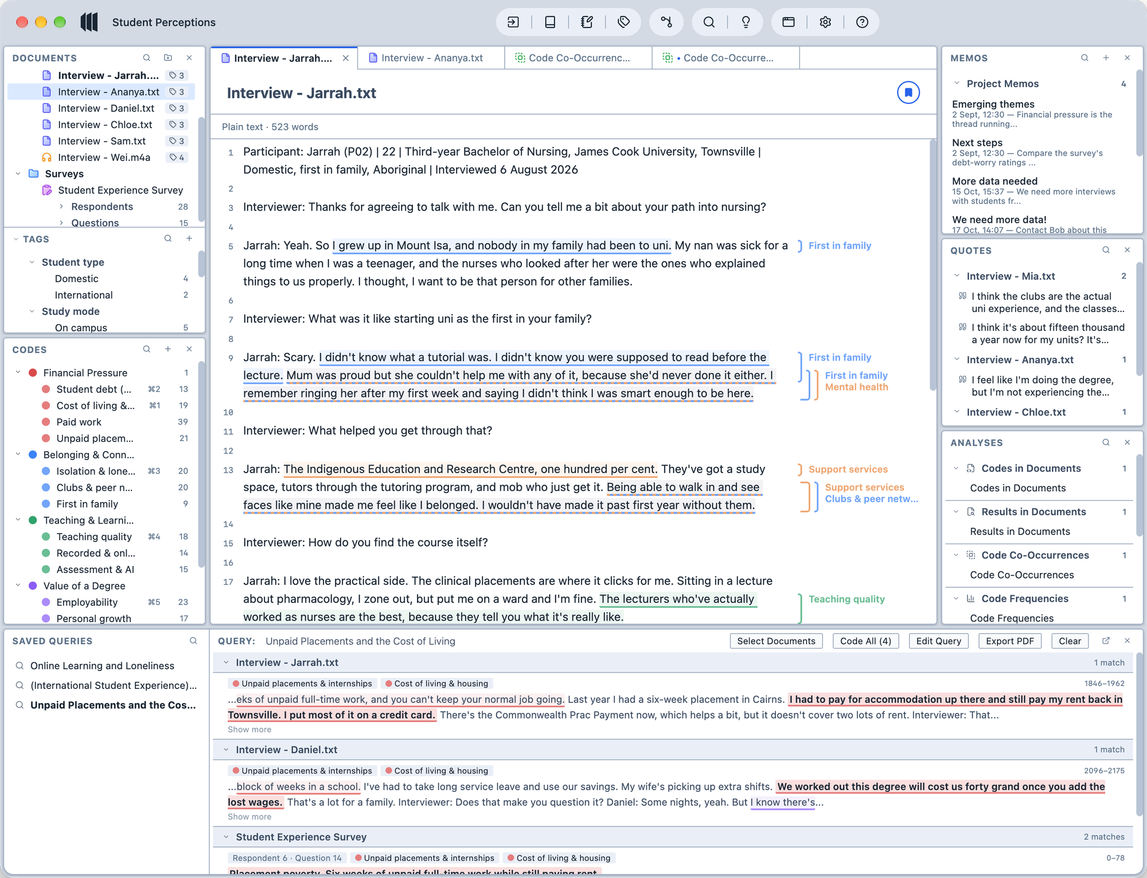Click Show more under Jarrah result

[x=249, y=729]
